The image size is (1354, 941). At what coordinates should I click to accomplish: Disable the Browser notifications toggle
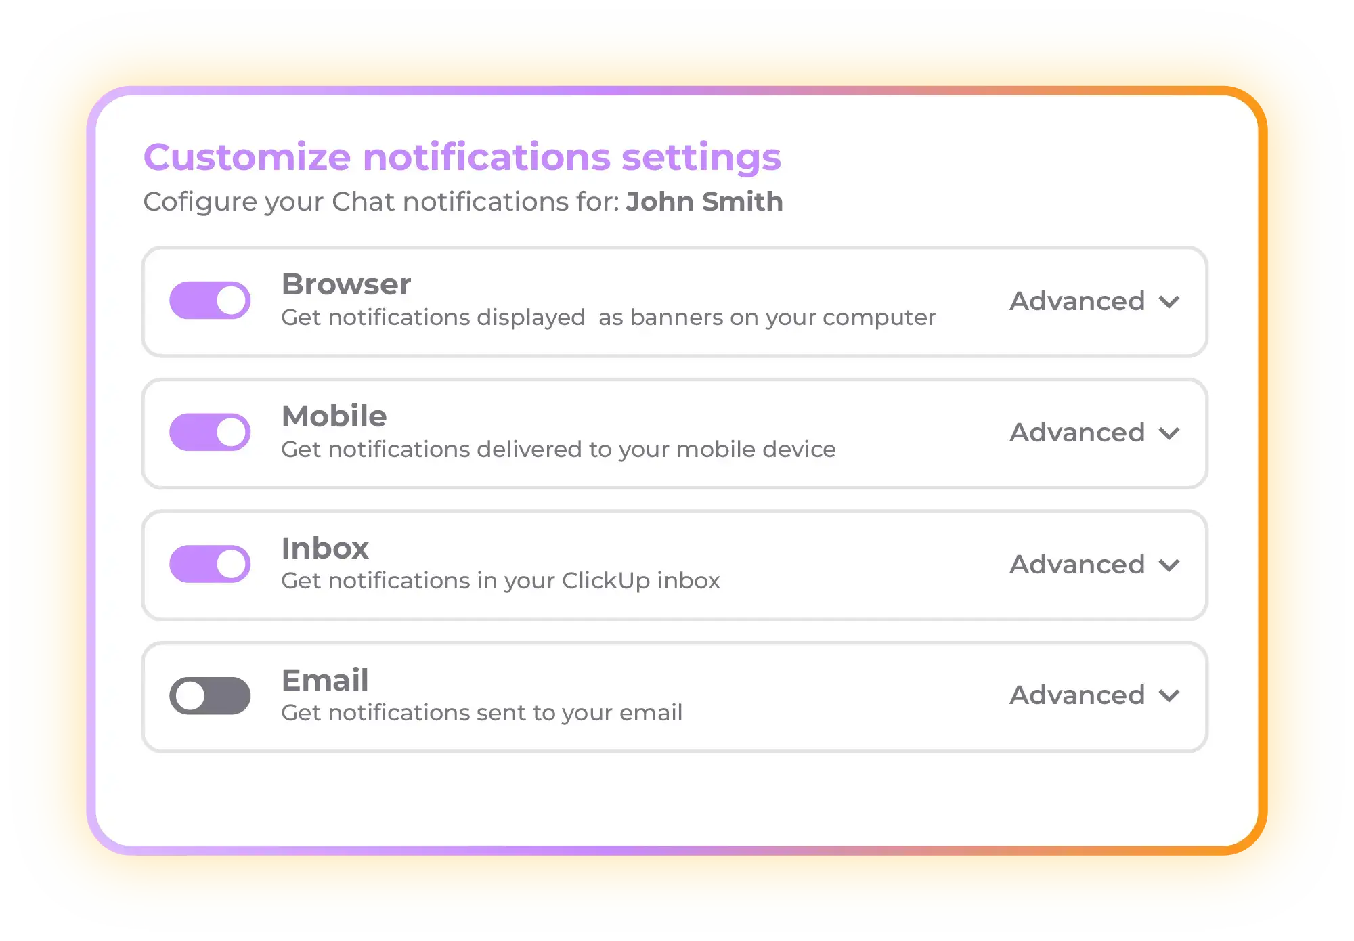(x=210, y=300)
